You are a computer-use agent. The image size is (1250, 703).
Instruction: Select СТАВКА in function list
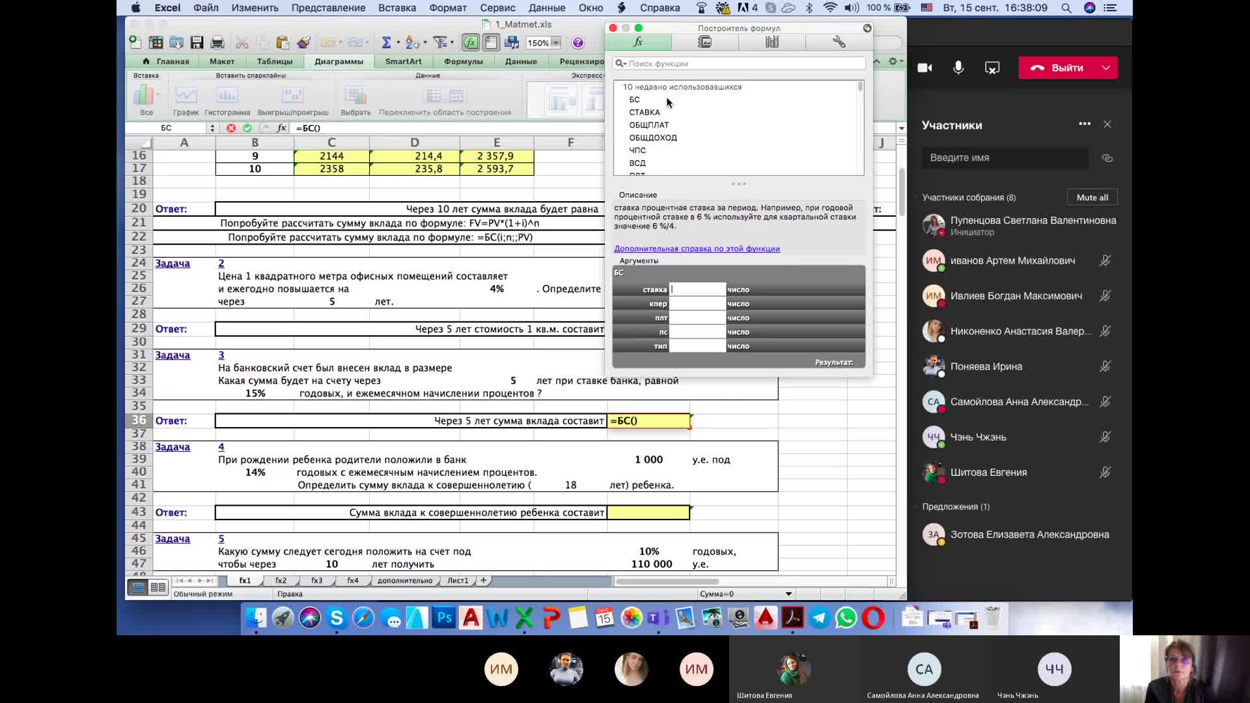pos(645,112)
